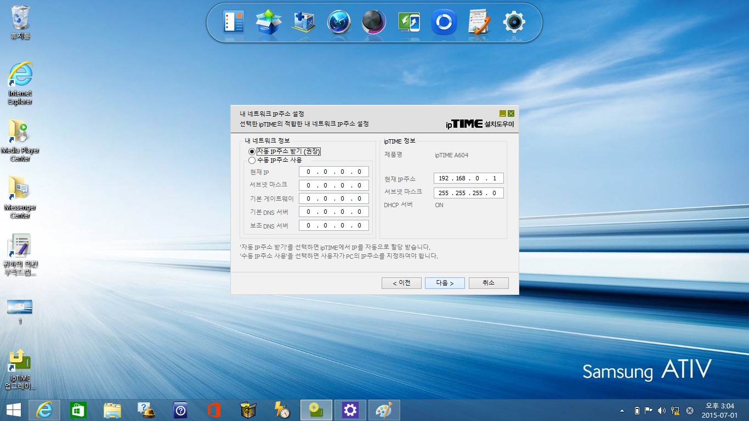Click the blue circle icon in dock
The width and height of the screenshot is (749, 421).
pos(444,22)
